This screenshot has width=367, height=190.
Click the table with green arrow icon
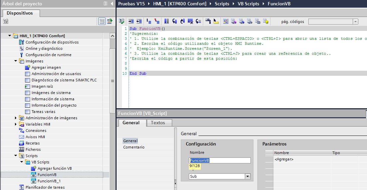110,21
